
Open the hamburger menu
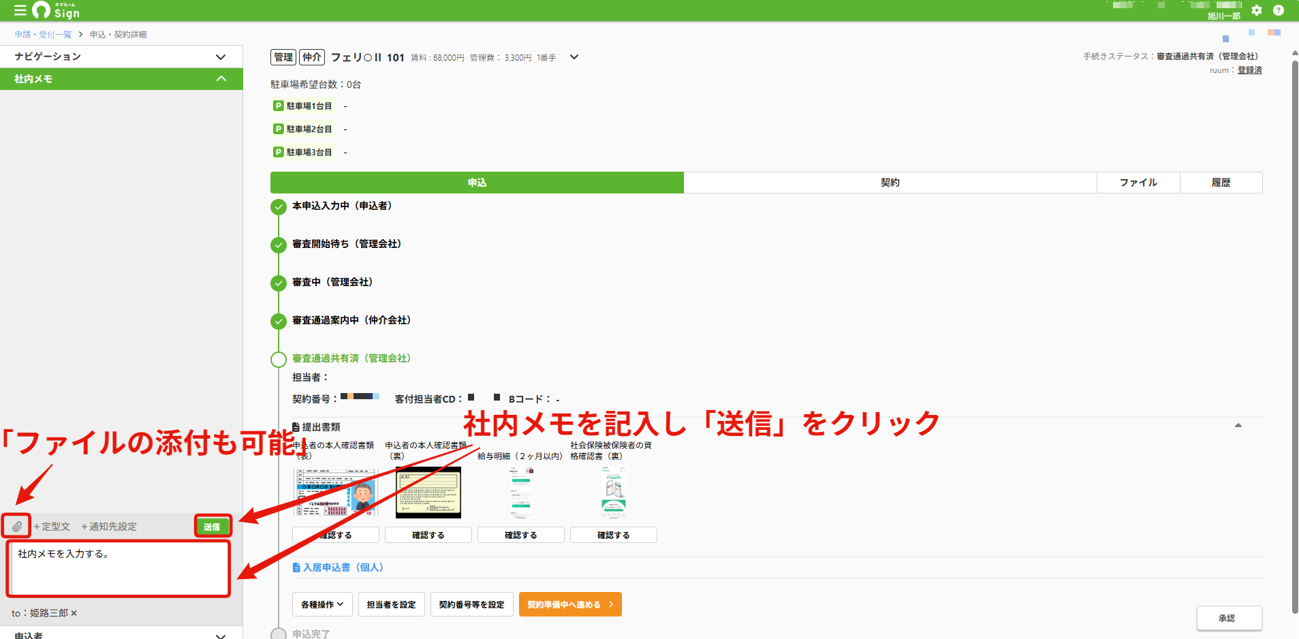pyautogui.click(x=20, y=10)
